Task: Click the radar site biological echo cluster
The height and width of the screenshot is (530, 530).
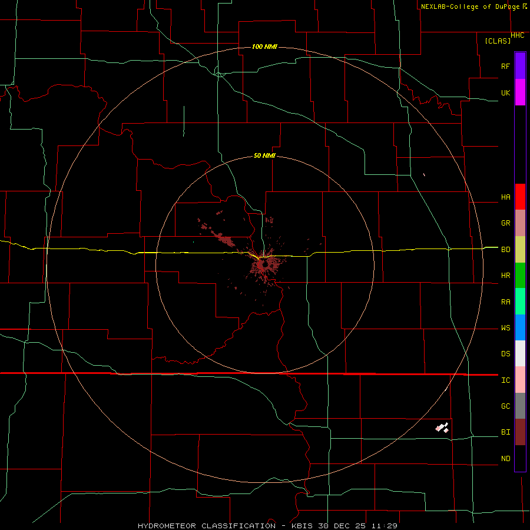Action: pyautogui.click(x=266, y=264)
